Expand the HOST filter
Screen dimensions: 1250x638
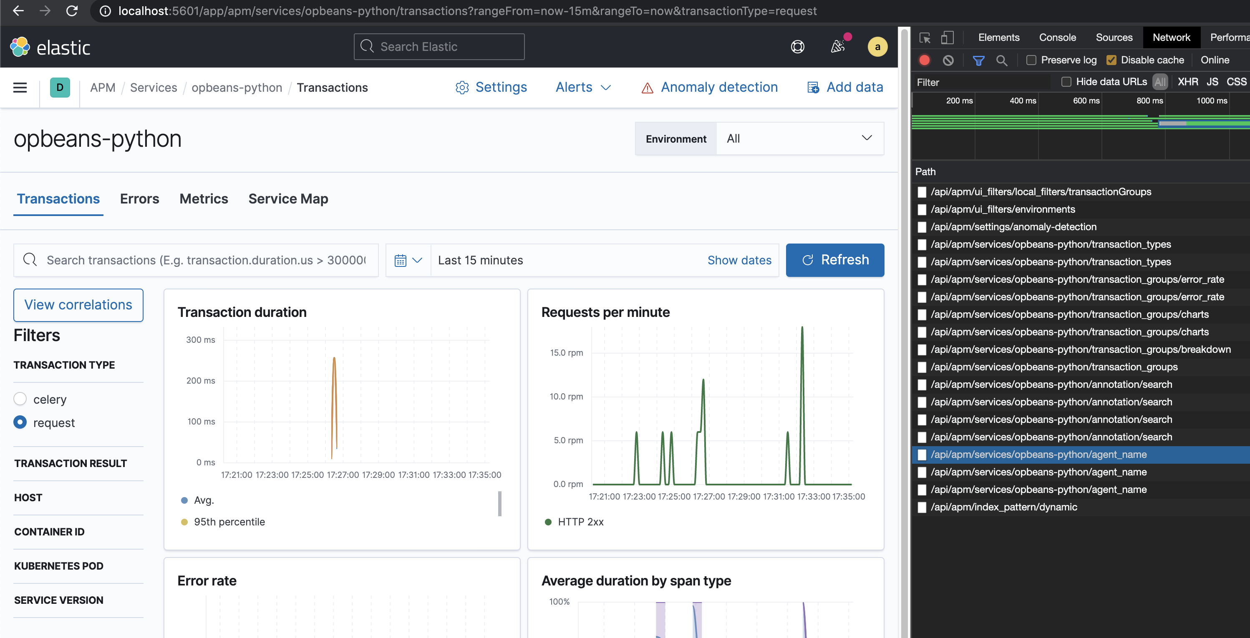click(x=28, y=497)
